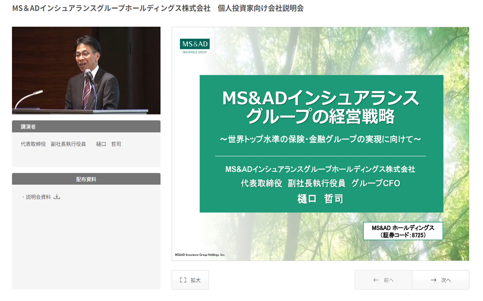Go back with the 前へ button
This screenshot has height=301, width=483.
coord(383,280)
